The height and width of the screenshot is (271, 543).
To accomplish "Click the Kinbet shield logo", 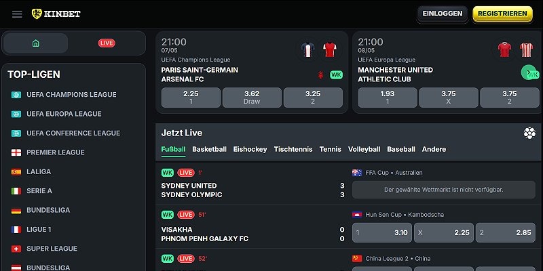I will 37,14.
